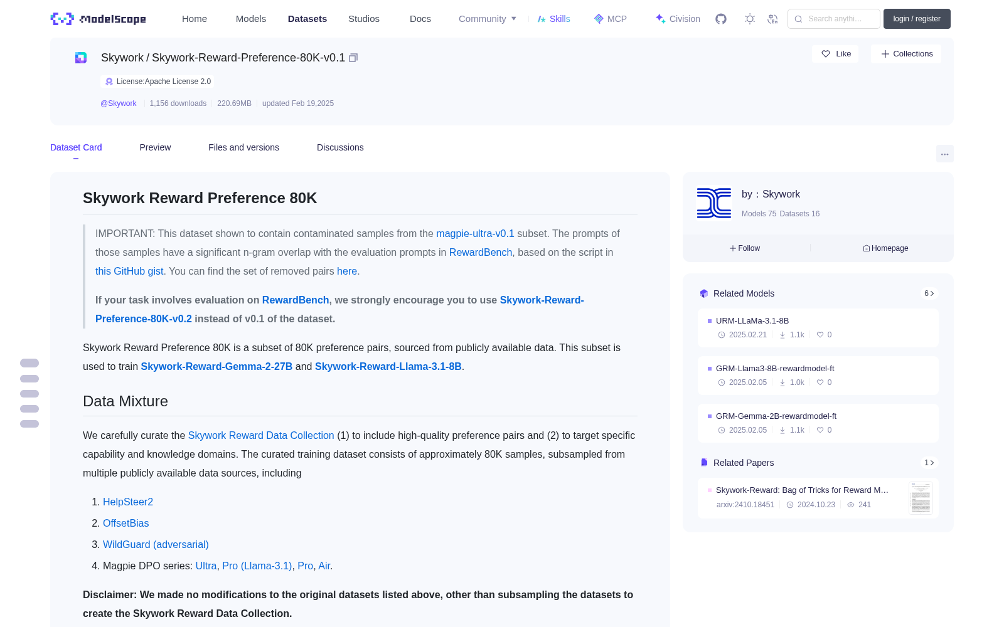Image resolution: width=1004 pixels, height=627 pixels.
Task: Open the ModelScope logo home link
Action: [x=99, y=19]
